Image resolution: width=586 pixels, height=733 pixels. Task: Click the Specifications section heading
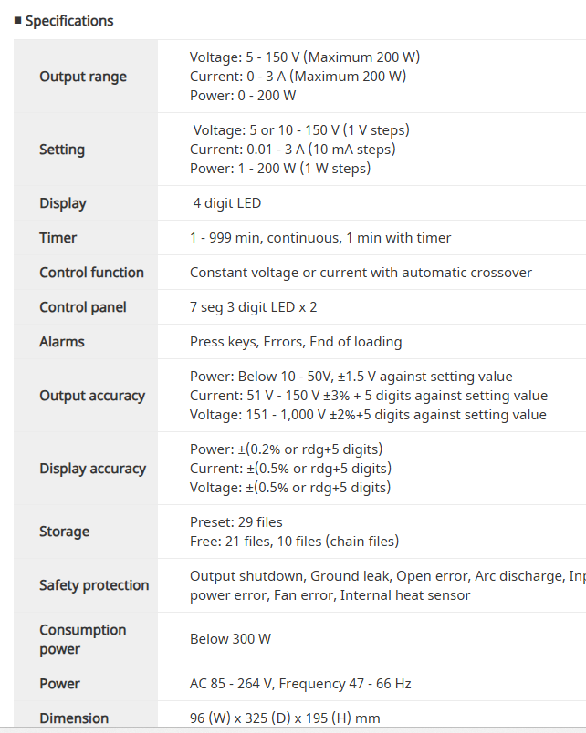69,20
